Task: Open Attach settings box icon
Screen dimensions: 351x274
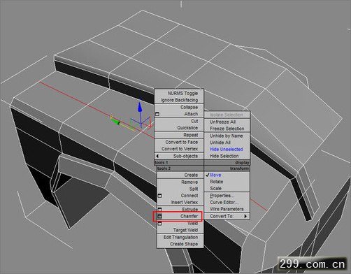Action: coord(157,114)
